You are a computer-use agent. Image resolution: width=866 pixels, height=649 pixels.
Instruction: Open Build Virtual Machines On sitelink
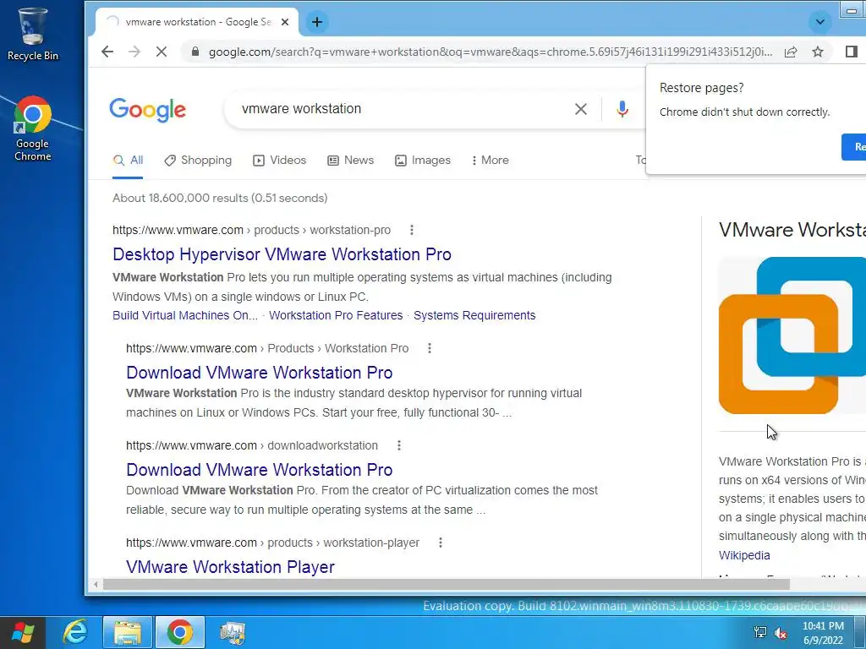click(x=185, y=315)
